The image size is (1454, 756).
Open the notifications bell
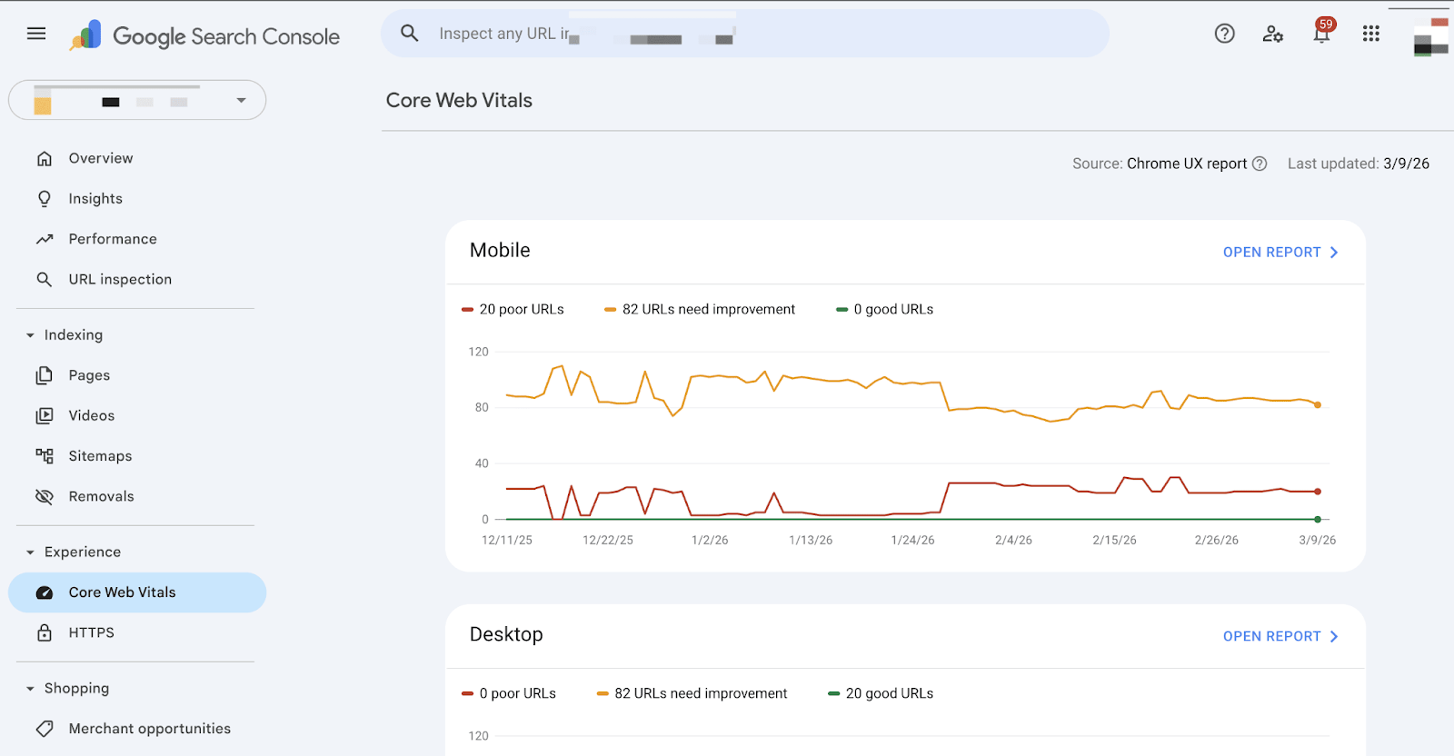pyautogui.click(x=1322, y=33)
